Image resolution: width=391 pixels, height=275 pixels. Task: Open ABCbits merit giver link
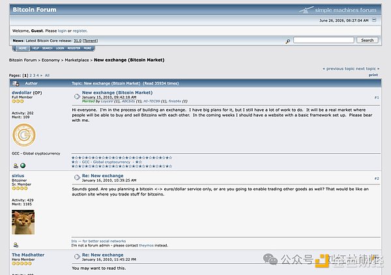128,101
